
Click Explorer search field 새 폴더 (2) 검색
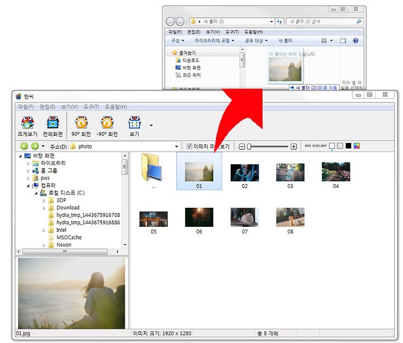point(324,22)
